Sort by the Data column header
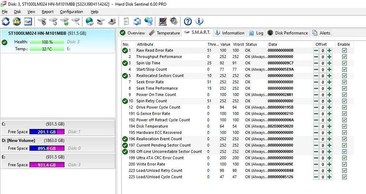This screenshot has height=194, width=366. coord(290,44)
